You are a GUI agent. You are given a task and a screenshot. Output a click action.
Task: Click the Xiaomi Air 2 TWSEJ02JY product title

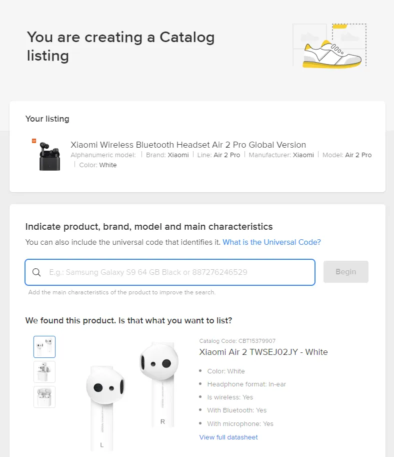coord(263,352)
